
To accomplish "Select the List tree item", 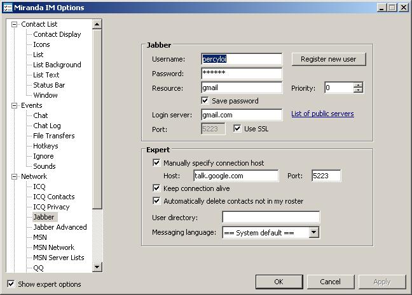I will pos(38,55).
